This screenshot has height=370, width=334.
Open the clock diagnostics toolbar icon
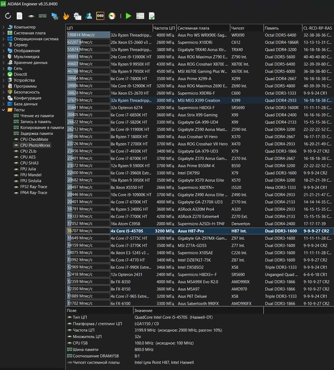[x=112, y=16]
